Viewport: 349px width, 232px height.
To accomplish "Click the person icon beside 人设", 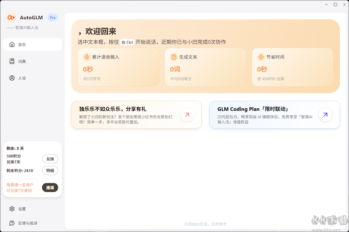I will pyautogui.click(x=12, y=78).
